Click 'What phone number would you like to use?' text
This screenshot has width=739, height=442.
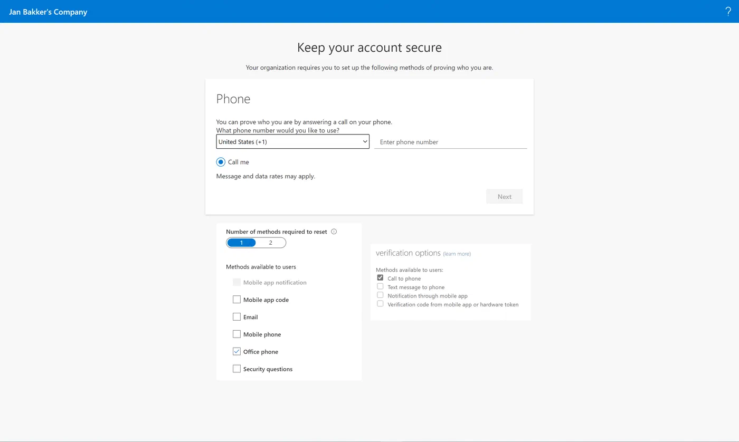[278, 130]
